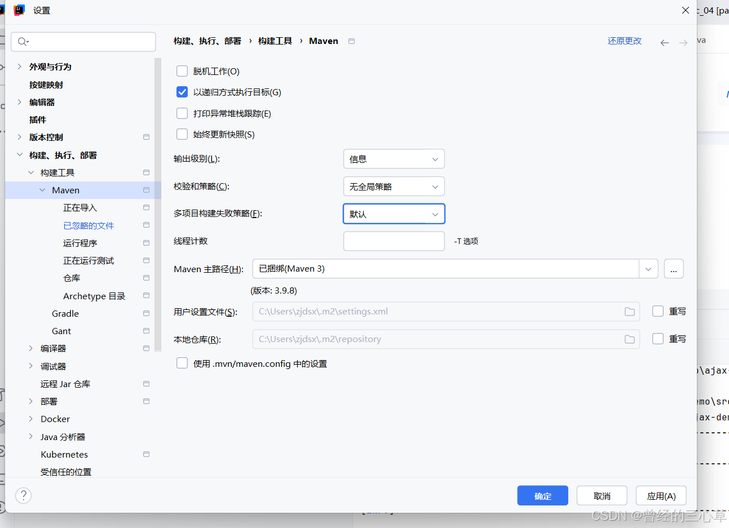The width and height of the screenshot is (729, 528).
Task: Click the search magnifier icon in settings
Action: pos(23,42)
